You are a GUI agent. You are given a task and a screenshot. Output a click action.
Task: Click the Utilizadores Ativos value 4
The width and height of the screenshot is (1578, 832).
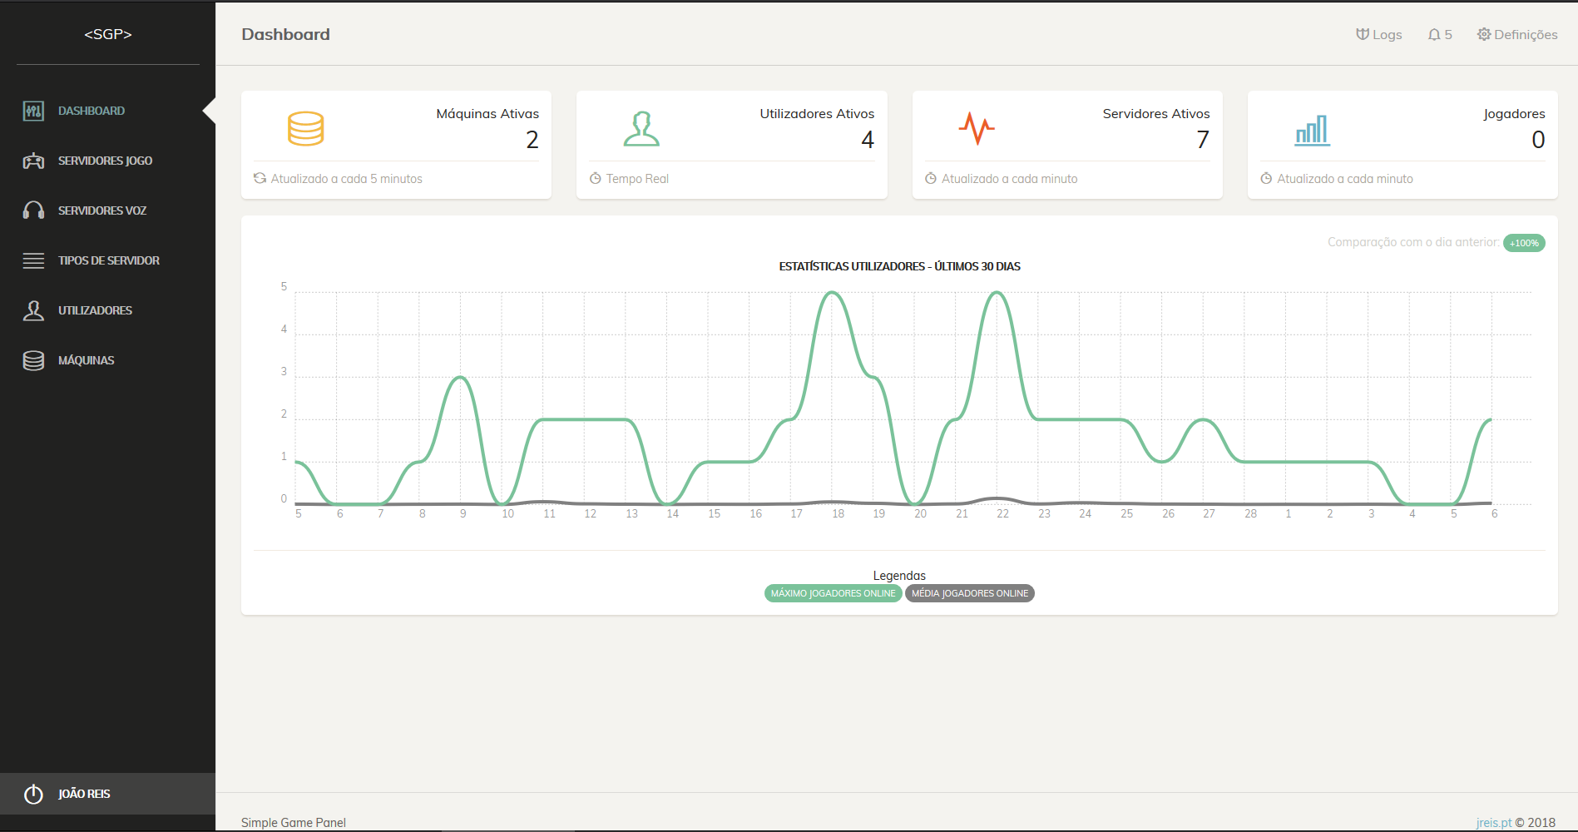(868, 140)
